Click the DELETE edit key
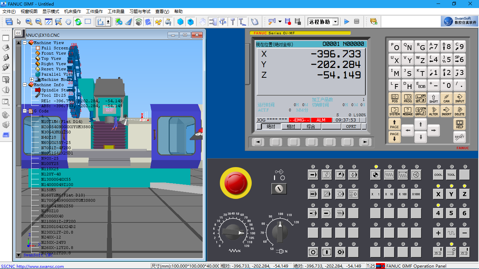479x269 pixels. (x=459, y=111)
